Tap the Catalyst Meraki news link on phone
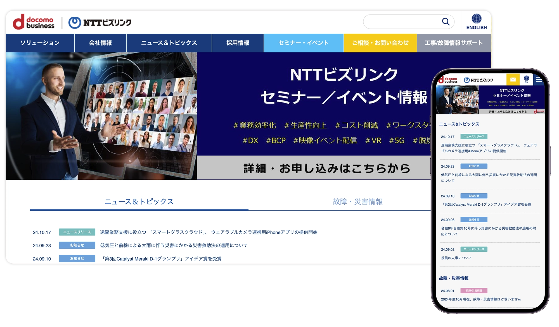This screenshot has height=327, width=559. [486, 205]
